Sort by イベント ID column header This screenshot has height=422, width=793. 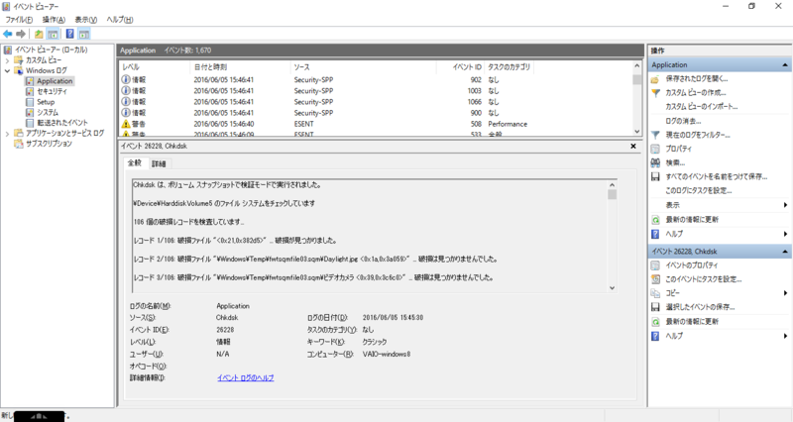pos(461,67)
